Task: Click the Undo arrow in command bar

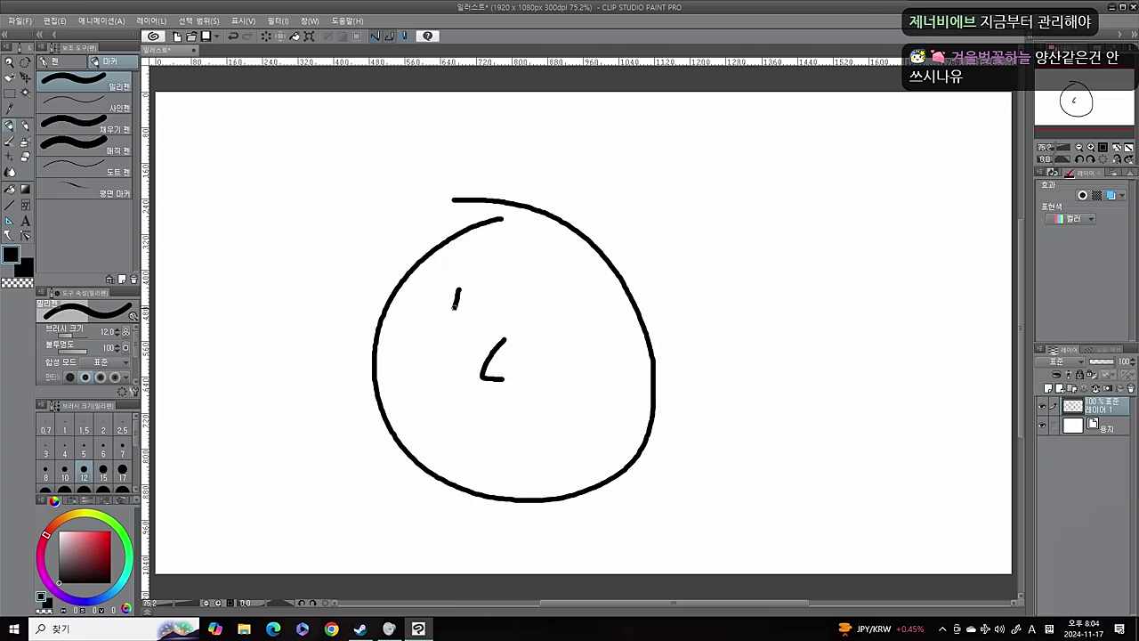Action: click(233, 37)
